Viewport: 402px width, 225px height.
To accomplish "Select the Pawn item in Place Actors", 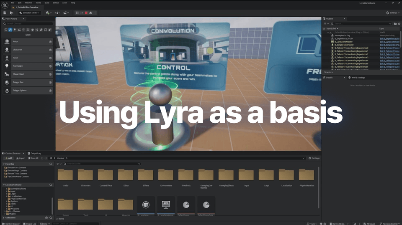I will [x=28, y=58].
